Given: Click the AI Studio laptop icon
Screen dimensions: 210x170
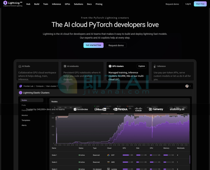Looking at the screenshot, I should (20, 66).
